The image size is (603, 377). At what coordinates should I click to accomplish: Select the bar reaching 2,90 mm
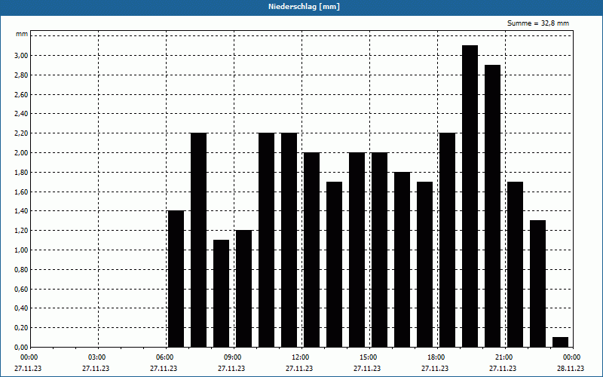click(493, 206)
